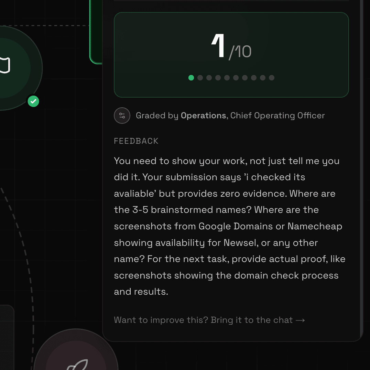Image resolution: width=370 pixels, height=370 pixels.
Task: Click the FEEDBACK section heading
Action: point(136,141)
